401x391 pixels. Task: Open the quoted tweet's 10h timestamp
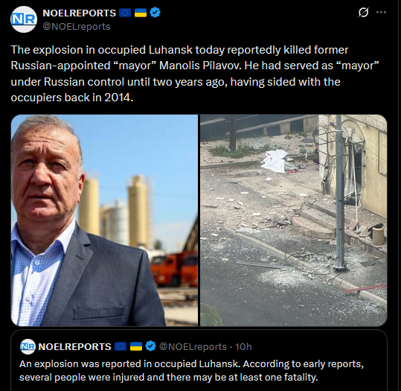[243, 347]
